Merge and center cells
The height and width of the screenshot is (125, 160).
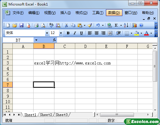110,33
